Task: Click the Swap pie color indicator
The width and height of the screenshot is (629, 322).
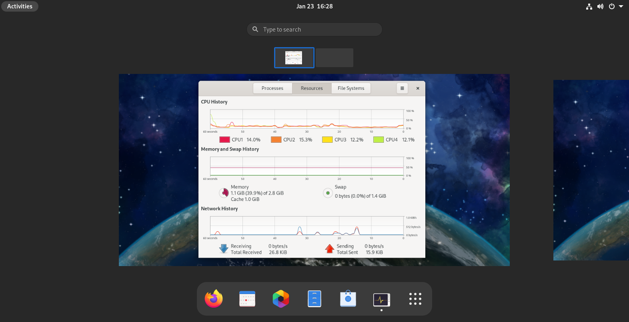Action: point(328,193)
